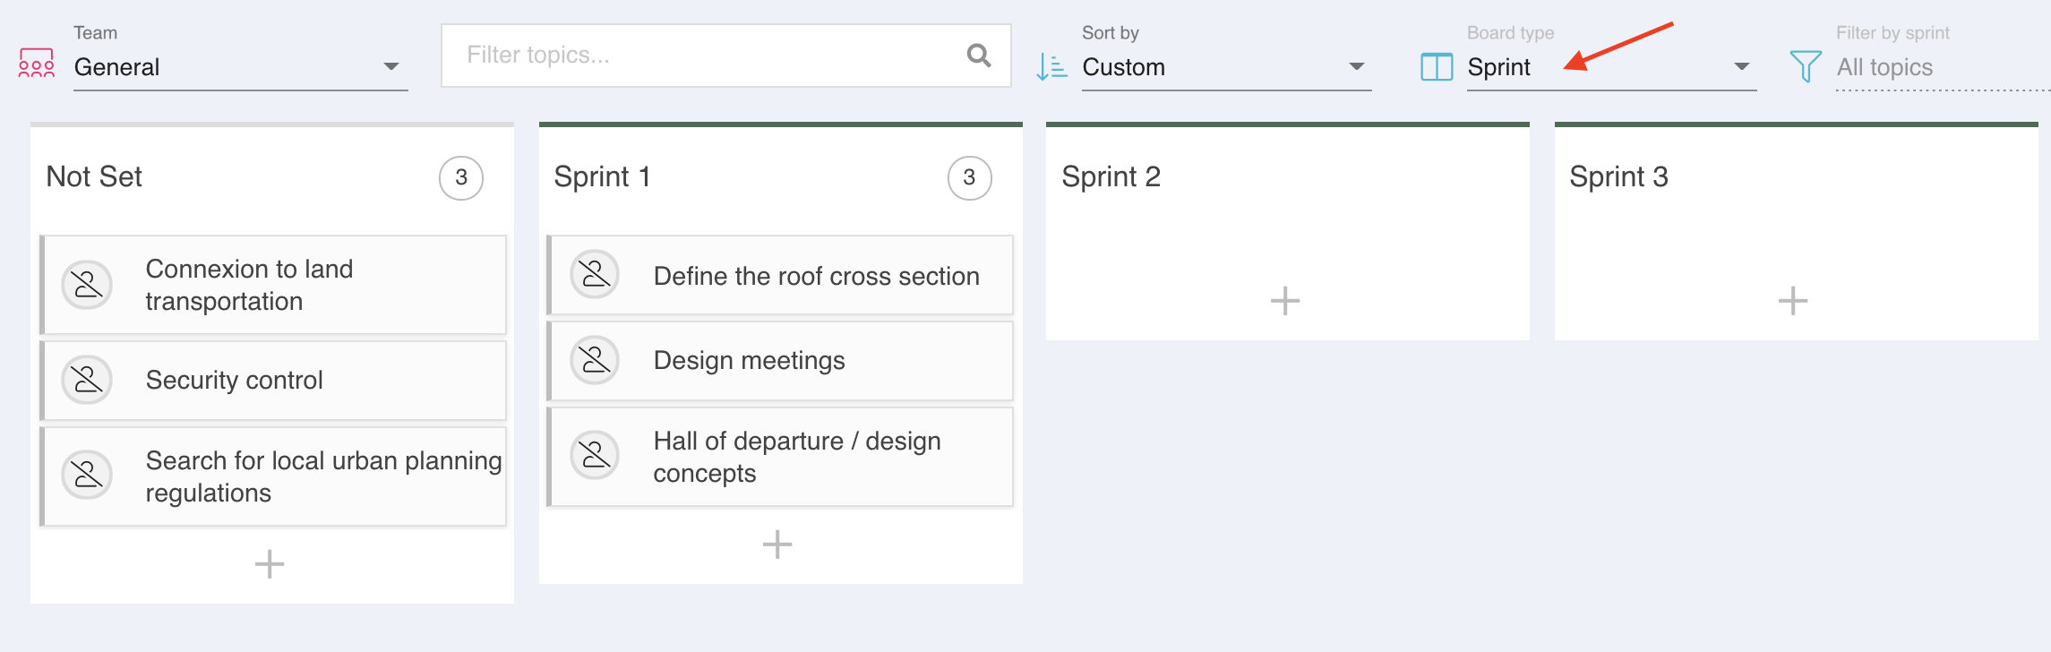
Task: Add a topic to the Not Set column
Action: 270,564
